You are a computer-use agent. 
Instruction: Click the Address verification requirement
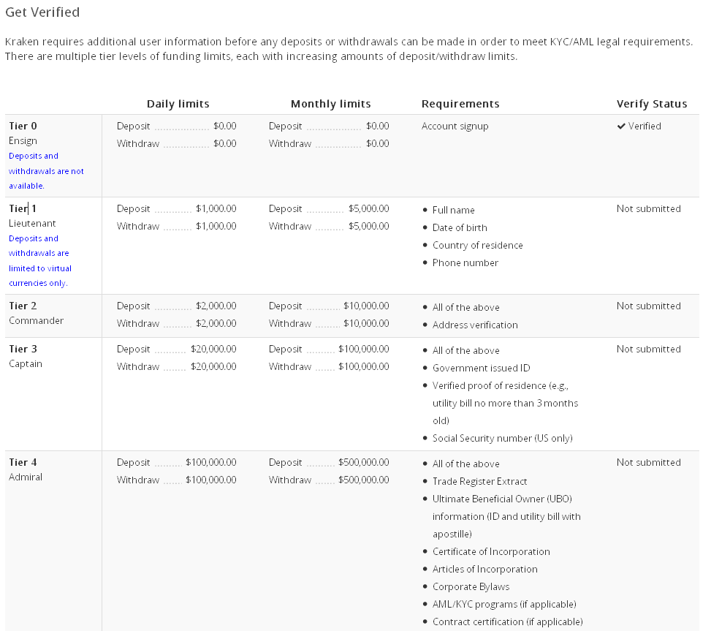(x=475, y=325)
